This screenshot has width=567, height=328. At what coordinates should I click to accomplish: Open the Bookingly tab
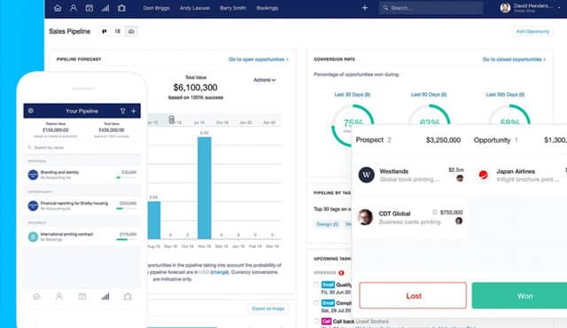[x=268, y=8]
